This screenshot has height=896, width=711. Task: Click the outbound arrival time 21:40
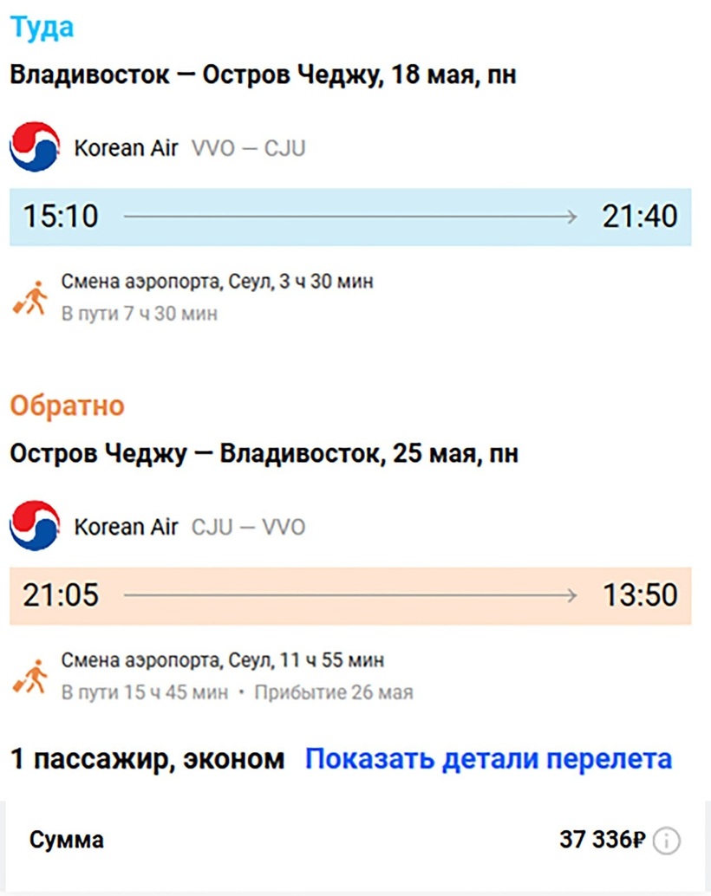click(x=640, y=217)
